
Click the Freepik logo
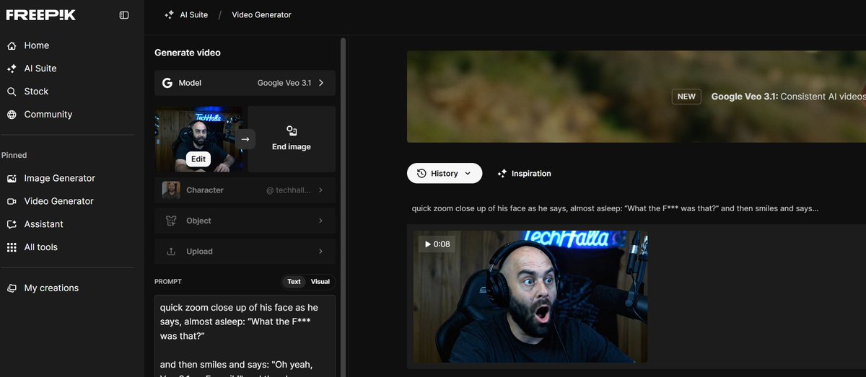40,15
